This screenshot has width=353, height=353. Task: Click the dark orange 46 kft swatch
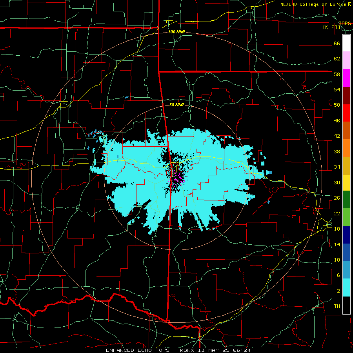(x=346, y=130)
